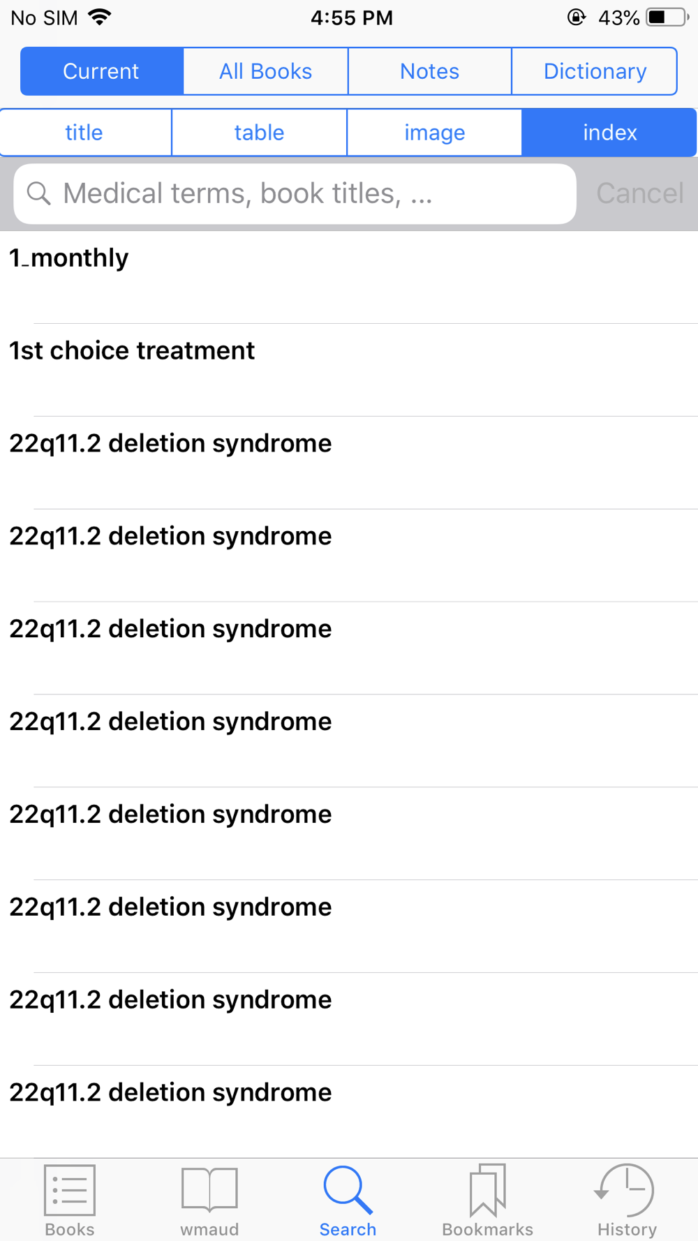698x1241 pixels.
Task: Tap the Search magnifier tab icon
Action: (x=348, y=1189)
